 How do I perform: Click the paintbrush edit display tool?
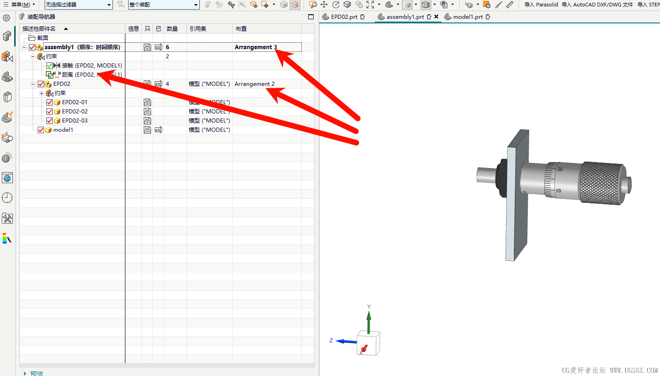coord(499,5)
